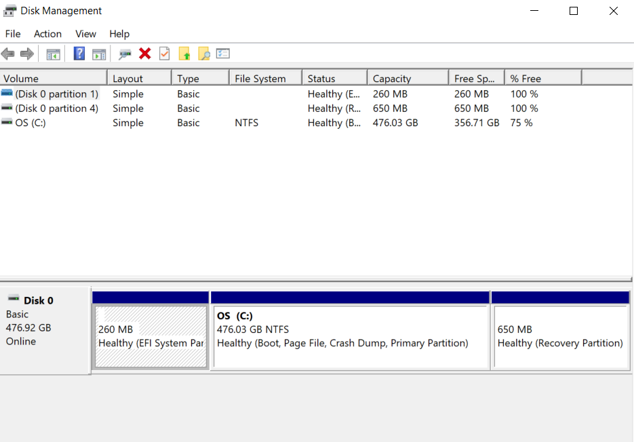Image resolution: width=634 pixels, height=442 pixels.
Task: Click the settings list view toolbar icon
Action: tap(223, 54)
